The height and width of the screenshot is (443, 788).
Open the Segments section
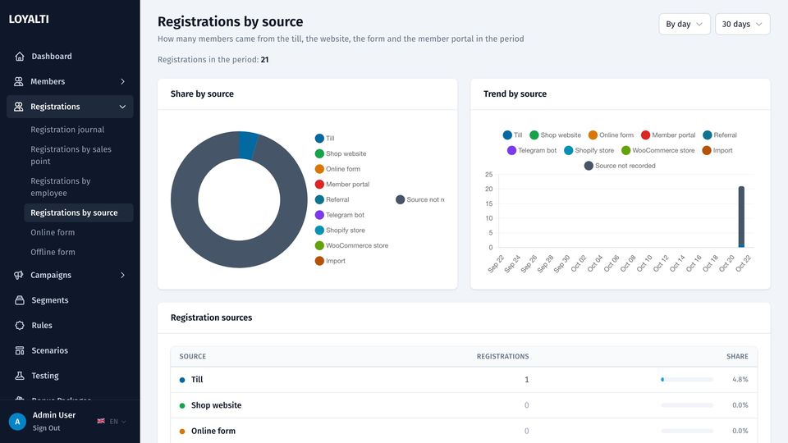pos(70,300)
